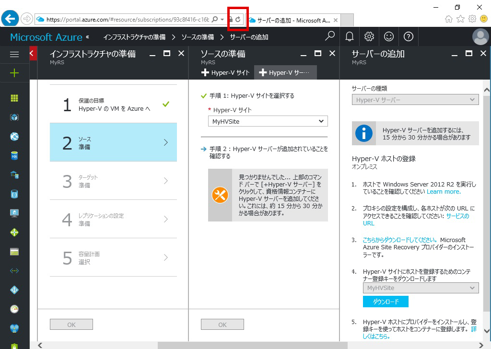Open the Learn more. link
Viewport: 491px width, 349px height.
(x=444, y=192)
